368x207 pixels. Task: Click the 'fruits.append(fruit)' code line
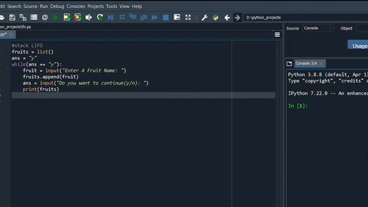pyautogui.click(x=51, y=76)
